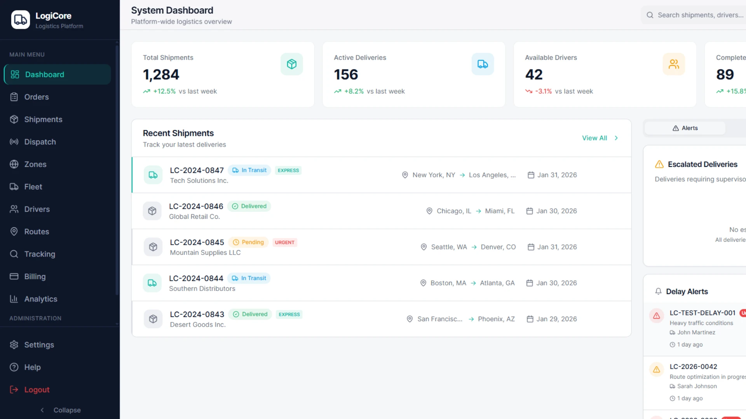Viewport: 746px width, 419px height.
Task: Click In Transit badge on LC-2024-0847
Action: tap(249, 170)
